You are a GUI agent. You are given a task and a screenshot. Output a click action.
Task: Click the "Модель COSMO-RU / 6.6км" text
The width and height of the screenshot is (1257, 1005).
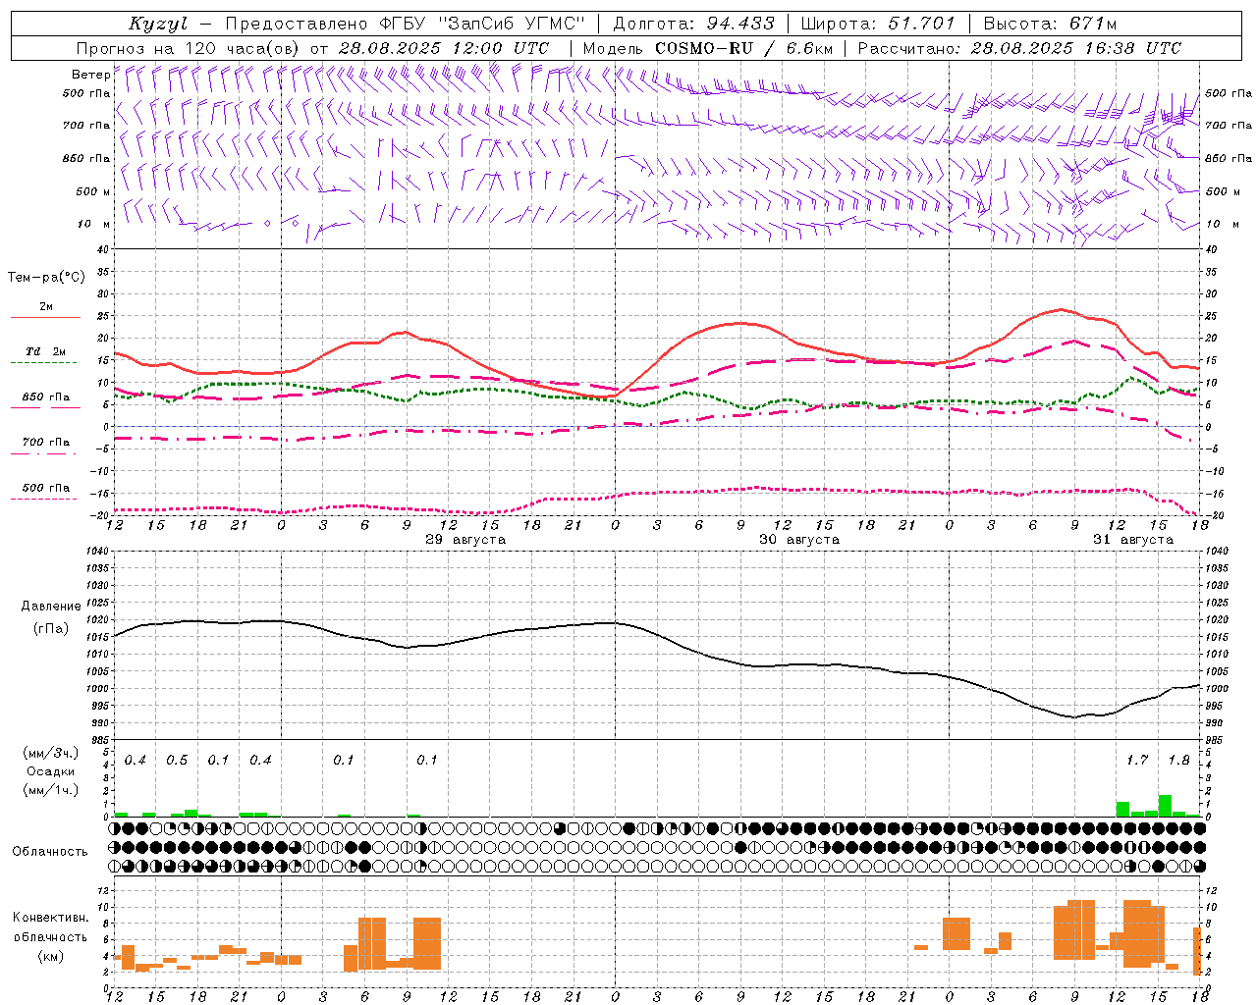pyautogui.click(x=708, y=48)
